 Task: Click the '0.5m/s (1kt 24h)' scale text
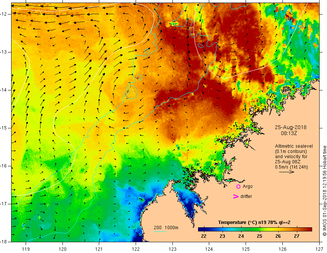pyautogui.click(x=291, y=167)
